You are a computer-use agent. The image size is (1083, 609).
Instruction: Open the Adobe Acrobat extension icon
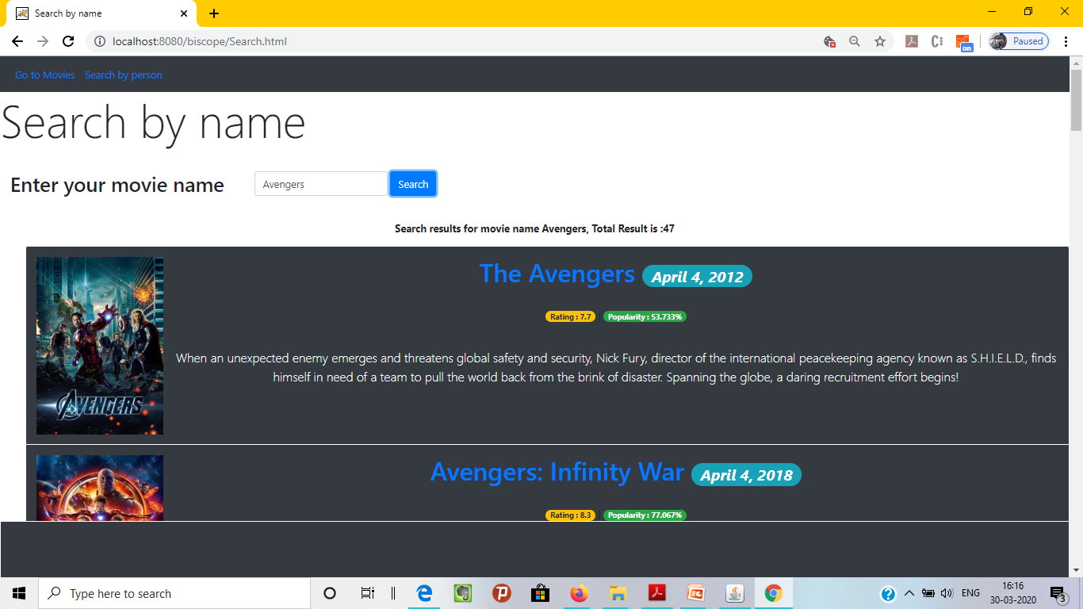point(912,41)
